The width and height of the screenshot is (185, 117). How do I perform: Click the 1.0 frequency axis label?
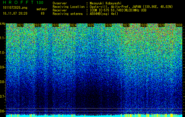click(x=2, y=53)
